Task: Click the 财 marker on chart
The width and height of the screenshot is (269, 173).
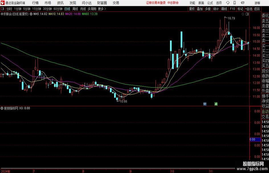Action: click(205, 104)
